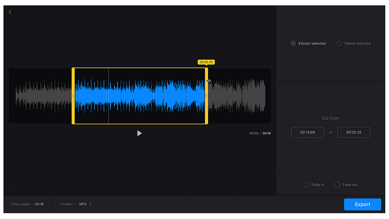Click the up-down arrows beside MP3

coord(90,204)
